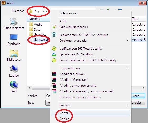
Task: Select the Audio folder
Action: (36, 25)
